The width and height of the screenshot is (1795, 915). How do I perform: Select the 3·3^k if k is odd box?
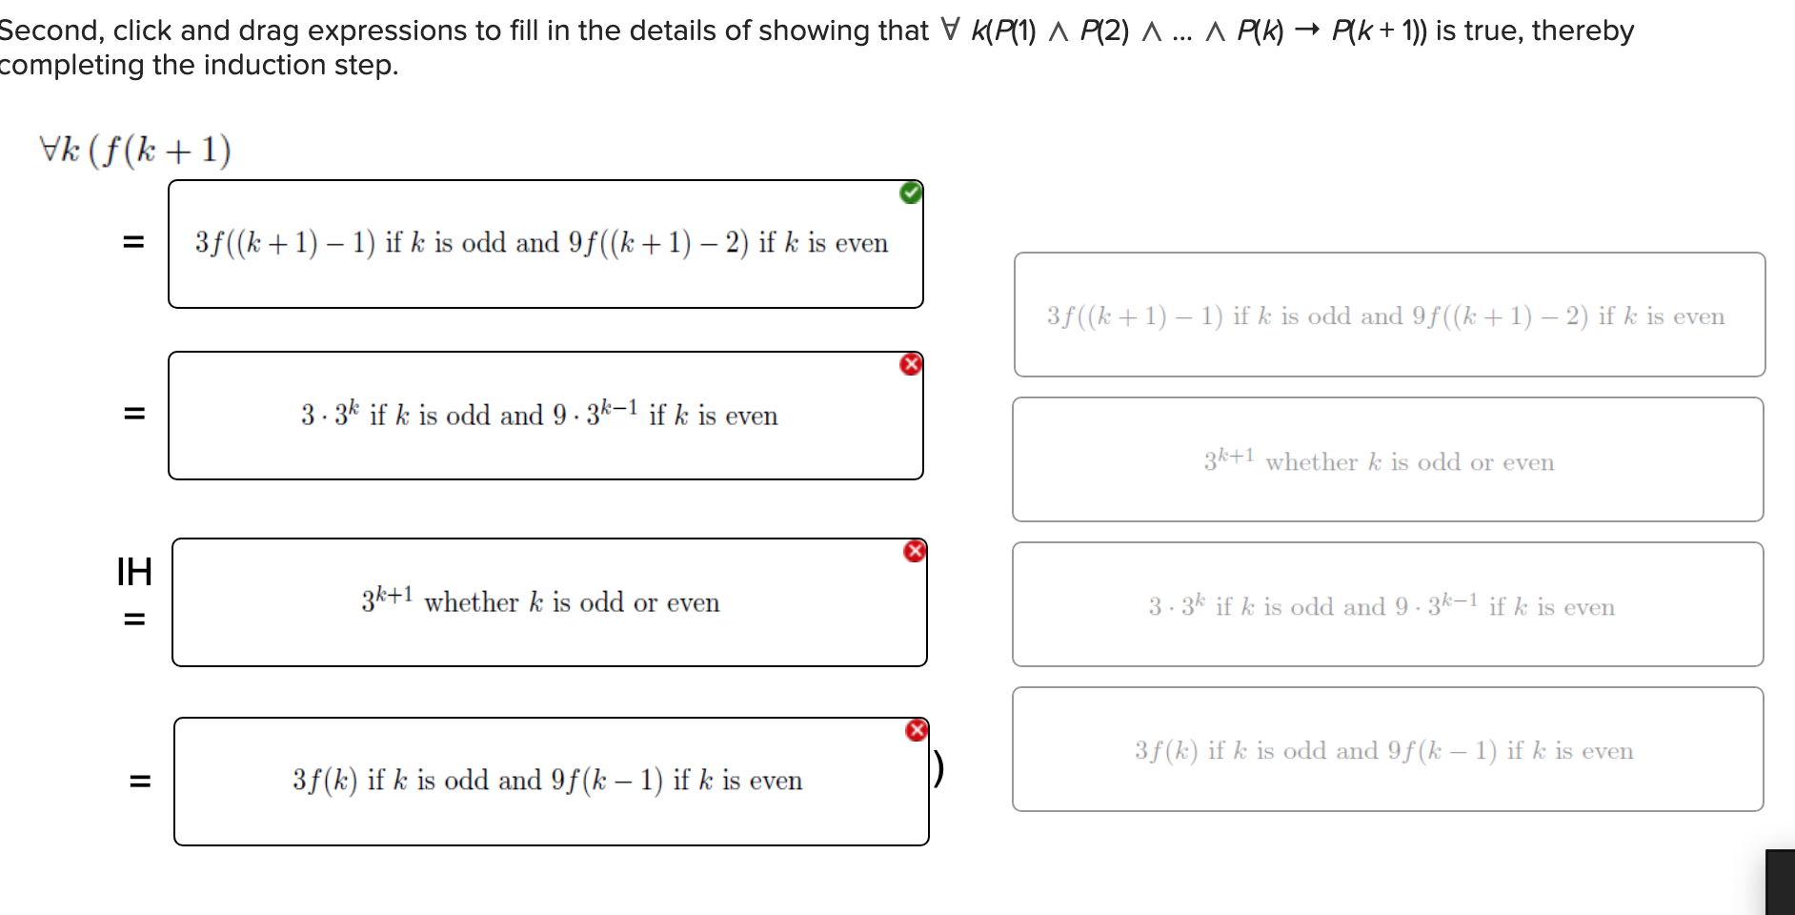[x=545, y=414]
